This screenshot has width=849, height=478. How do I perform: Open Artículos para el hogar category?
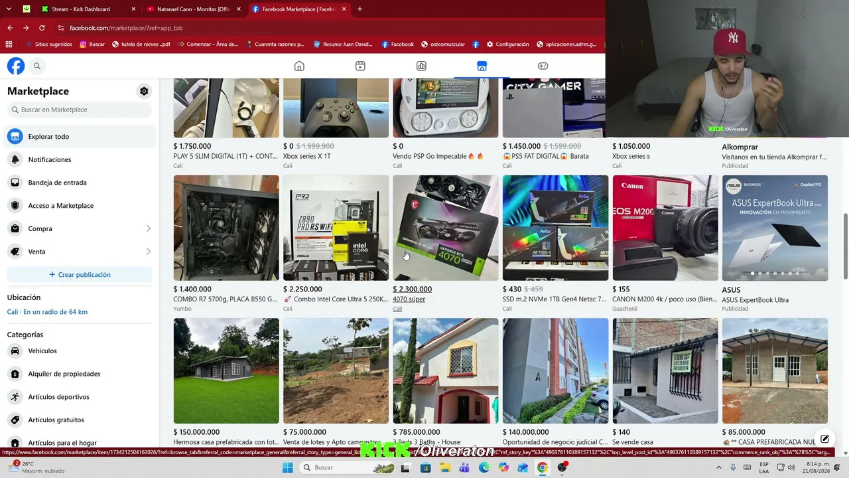tap(80, 441)
